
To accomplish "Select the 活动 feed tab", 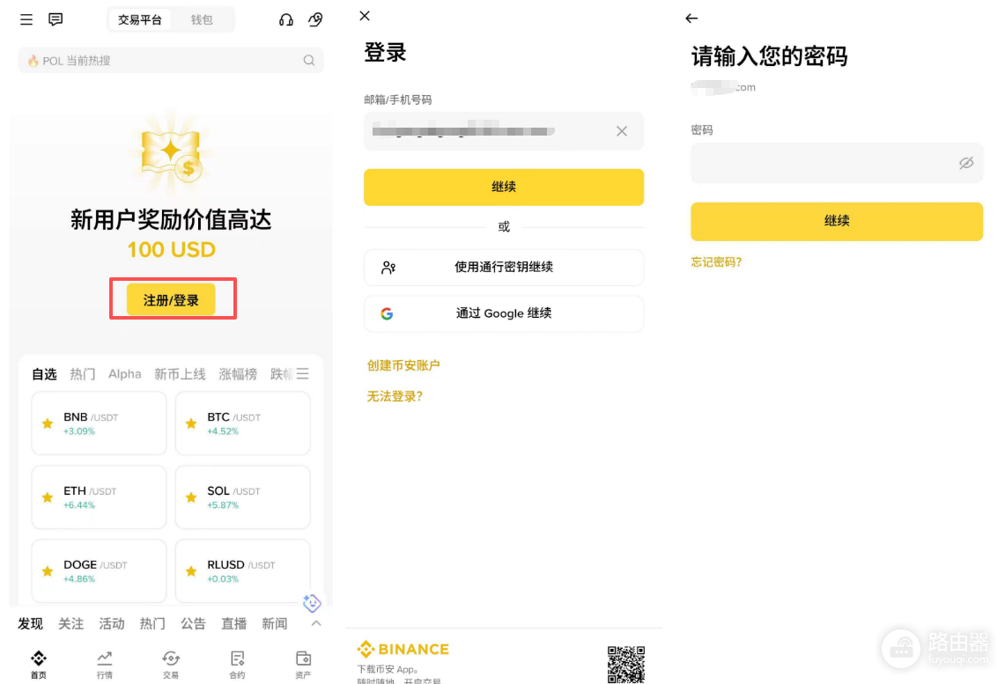I will click(112, 624).
